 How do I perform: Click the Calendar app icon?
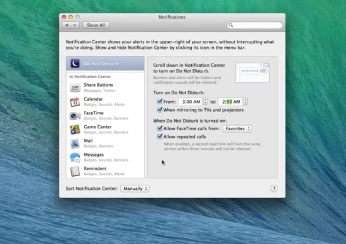(75, 102)
